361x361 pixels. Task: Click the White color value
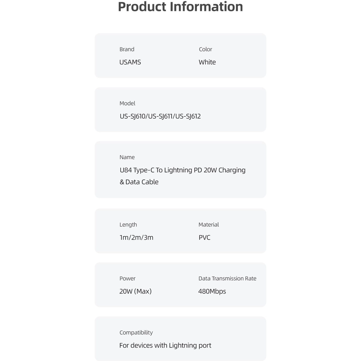point(207,62)
